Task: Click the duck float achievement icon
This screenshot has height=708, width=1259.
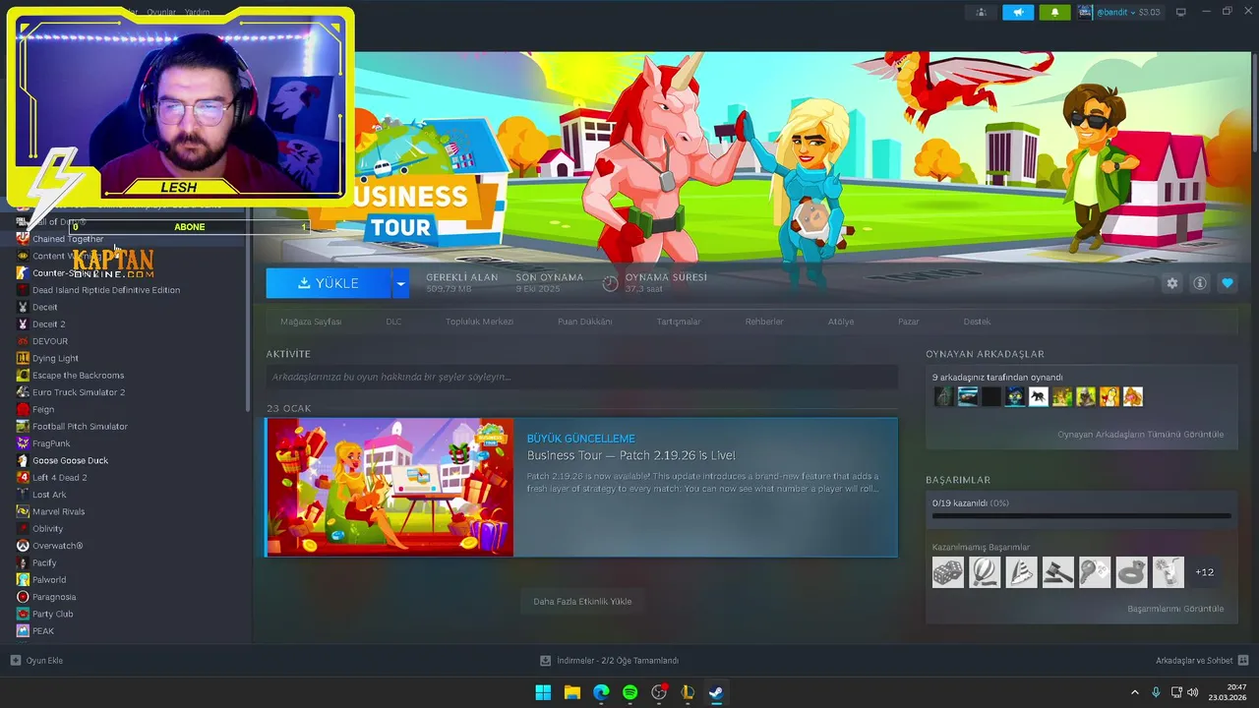Action: point(1131,572)
